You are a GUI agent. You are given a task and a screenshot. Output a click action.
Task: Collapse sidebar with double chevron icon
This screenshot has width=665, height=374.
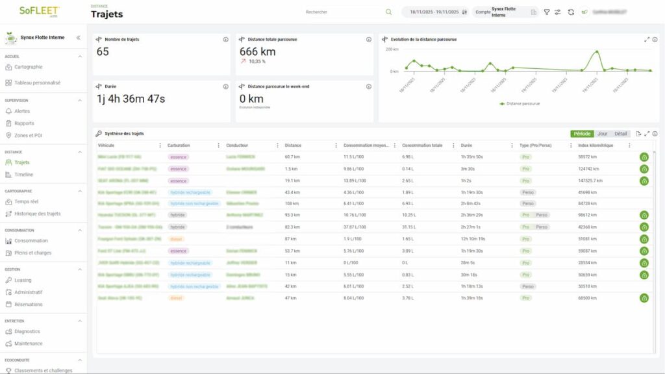[79, 38]
